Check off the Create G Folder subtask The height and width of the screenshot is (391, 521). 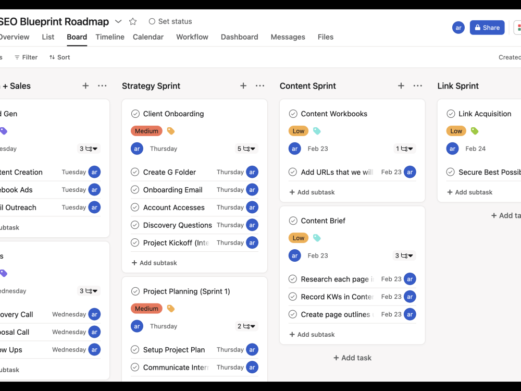(134, 172)
